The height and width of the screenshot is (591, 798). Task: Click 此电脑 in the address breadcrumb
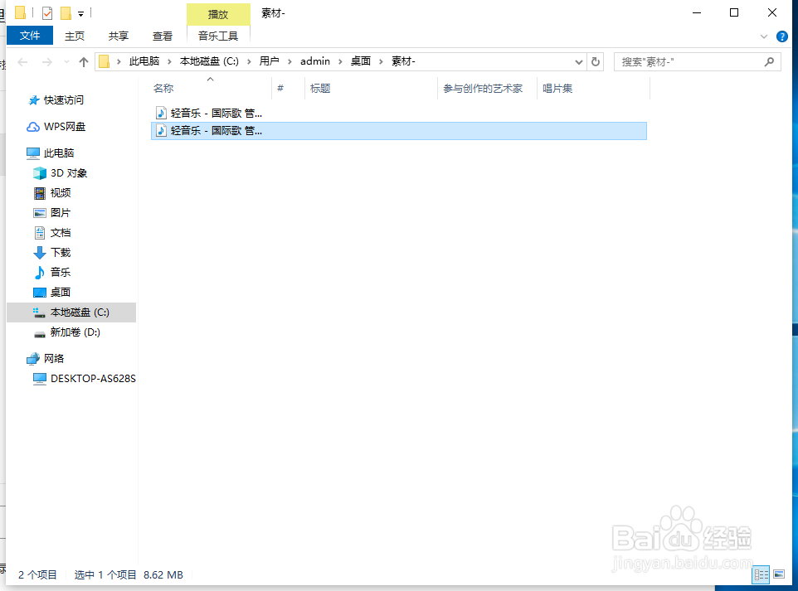click(x=144, y=61)
